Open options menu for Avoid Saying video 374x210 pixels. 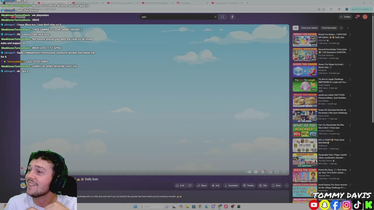(x=350, y=185)
